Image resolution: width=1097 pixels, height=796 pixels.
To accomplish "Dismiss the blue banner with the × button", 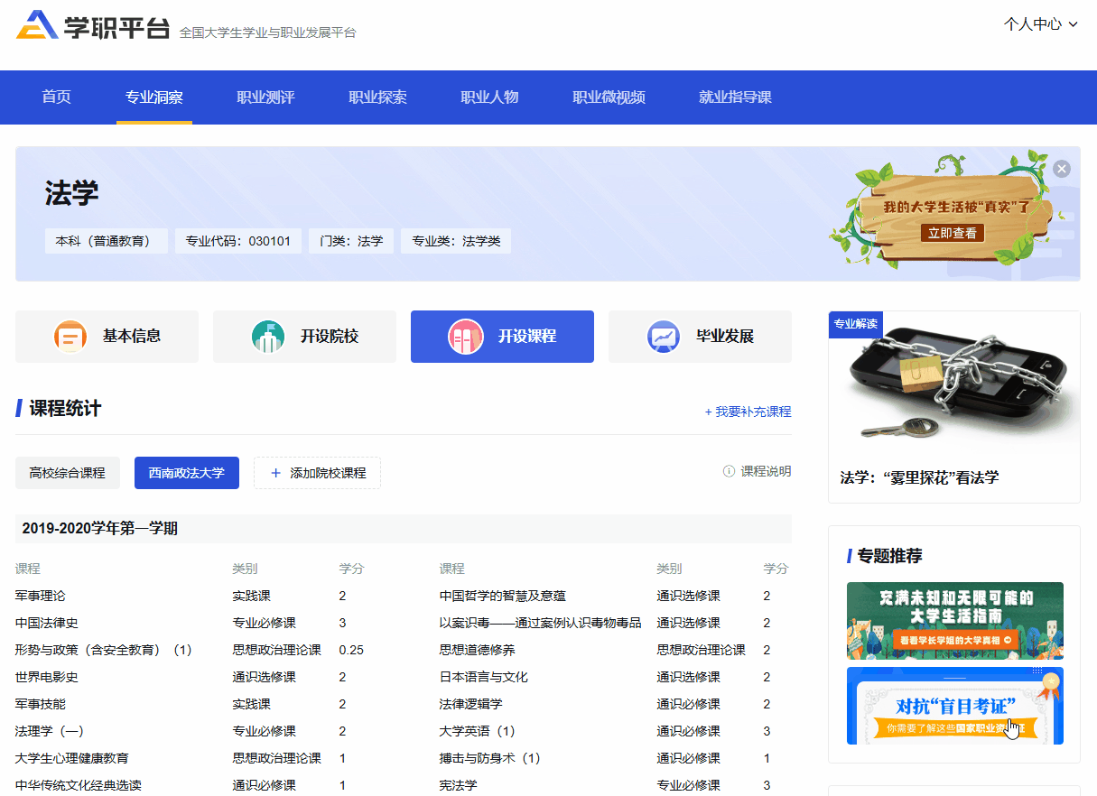I will coord(1062,168).
